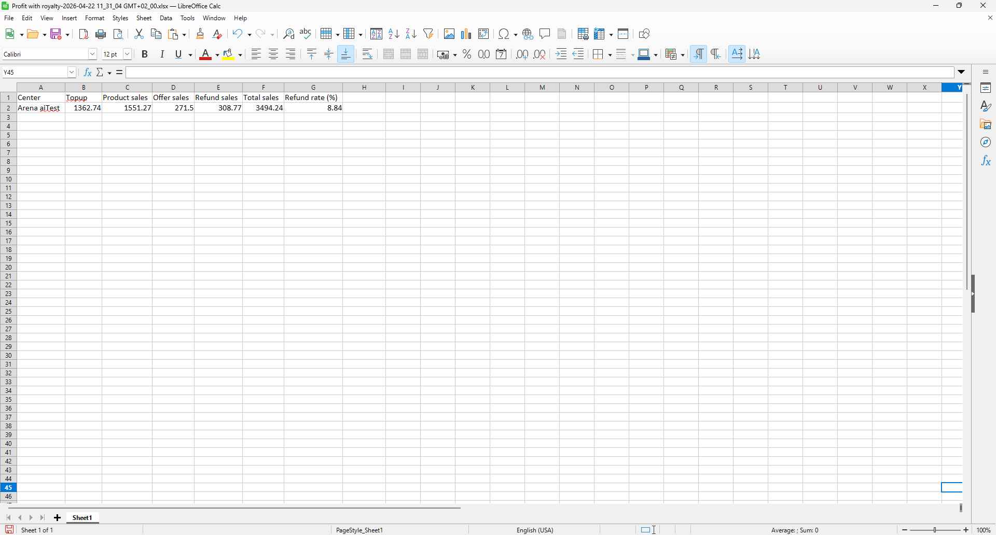Click the yellow highlight background color button
This screenshot has height=535, width=996.
coord(228,54)
